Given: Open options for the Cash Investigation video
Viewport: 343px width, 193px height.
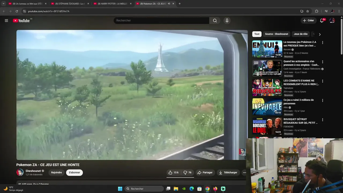Looking at the screenshot, I should 323,62.
